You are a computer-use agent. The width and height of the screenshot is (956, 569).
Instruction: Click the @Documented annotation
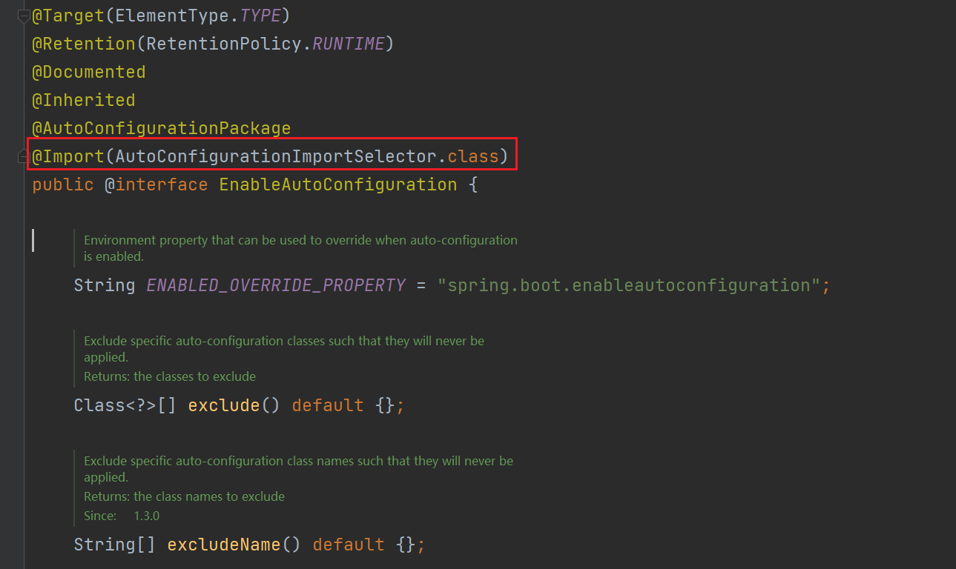pyautogui.click(x=88, y=72)
